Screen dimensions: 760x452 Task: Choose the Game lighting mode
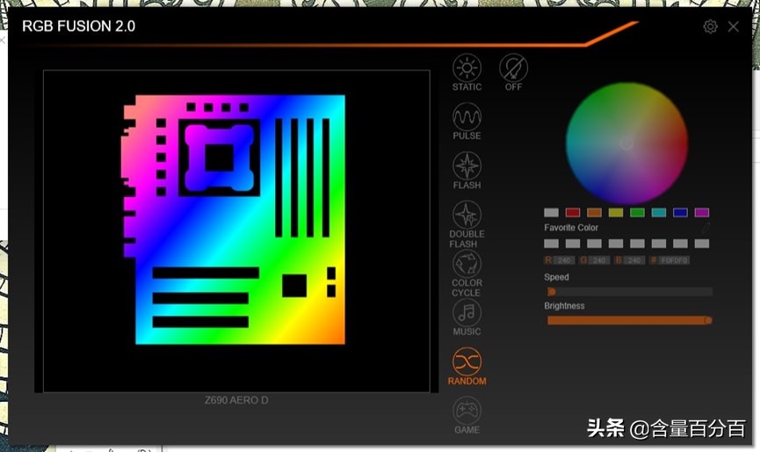tap(467, 411)
